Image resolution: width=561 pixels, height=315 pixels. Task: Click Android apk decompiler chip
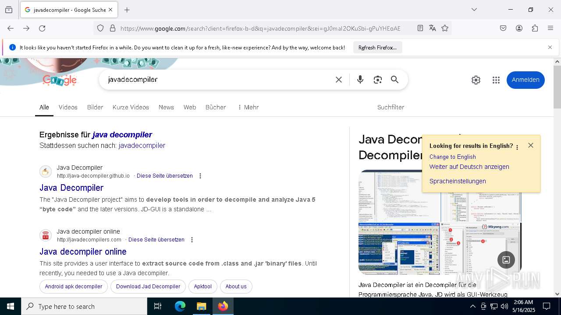(x=74, y=287)
